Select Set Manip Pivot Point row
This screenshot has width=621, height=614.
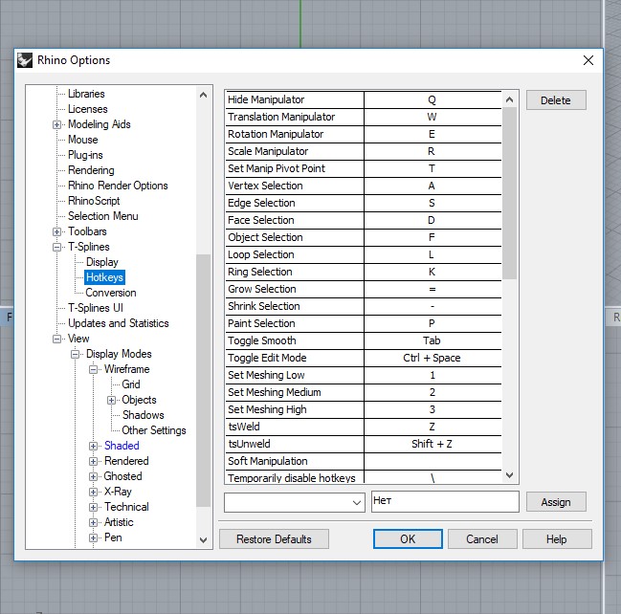tap(364, 168)
